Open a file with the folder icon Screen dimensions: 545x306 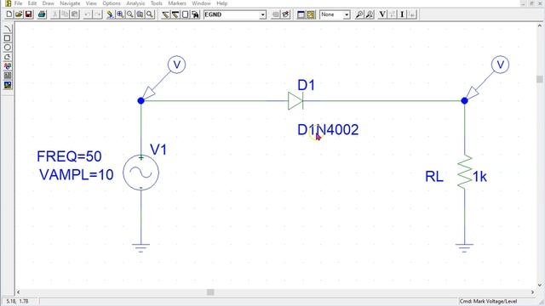pyautogui.click(x=19, y=14)
